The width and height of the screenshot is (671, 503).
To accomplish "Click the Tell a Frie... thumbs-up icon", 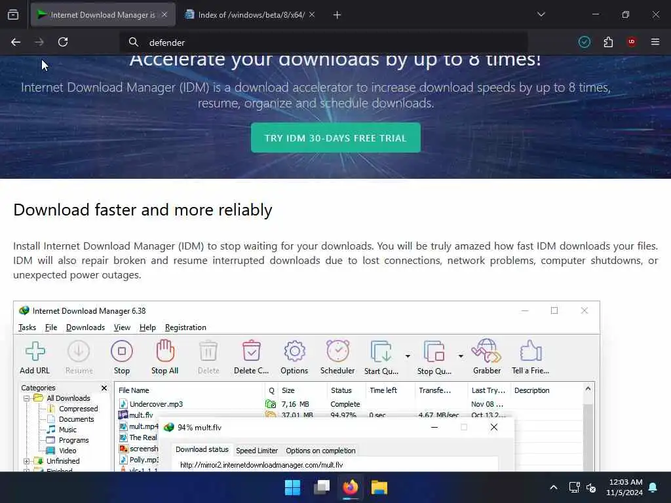I will 531,351.
